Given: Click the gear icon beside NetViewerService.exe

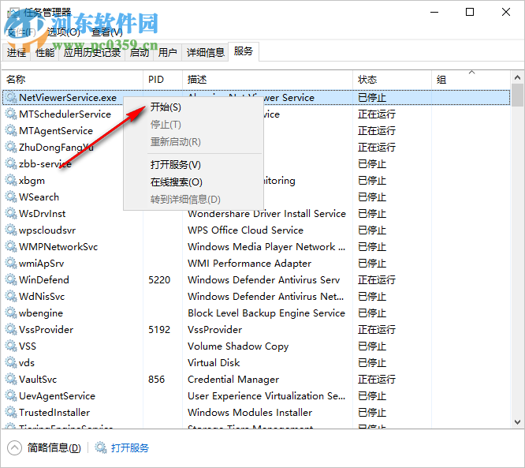Looking at the screenshot, I should point(11,98).
